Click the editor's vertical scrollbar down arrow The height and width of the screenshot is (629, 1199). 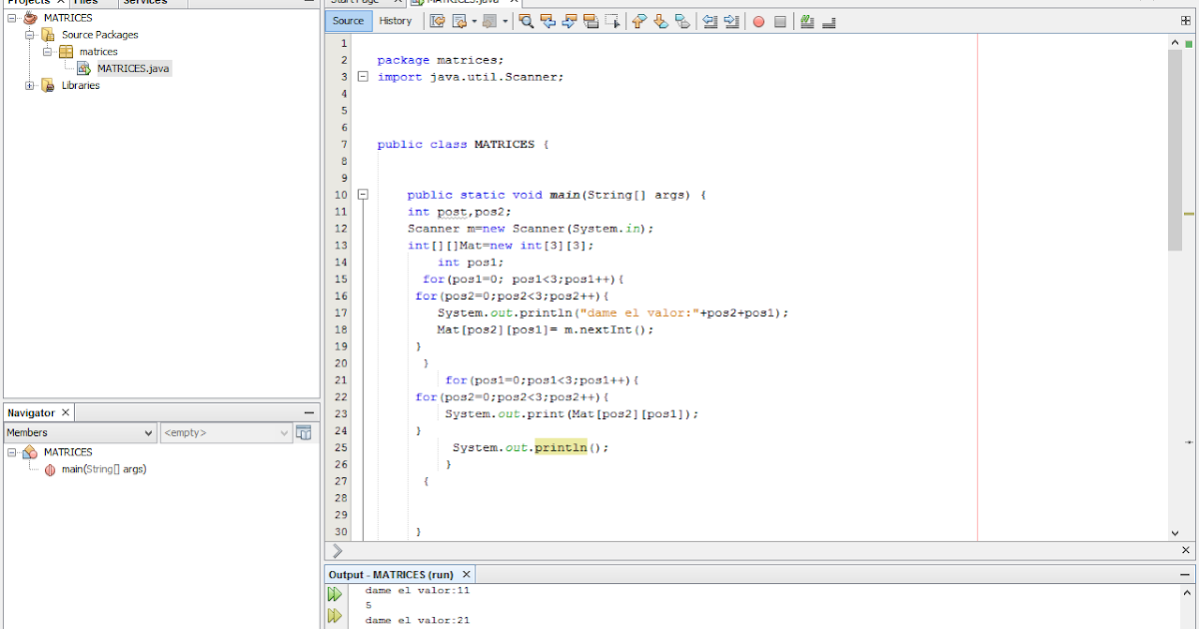click(x=1176, y=532)
